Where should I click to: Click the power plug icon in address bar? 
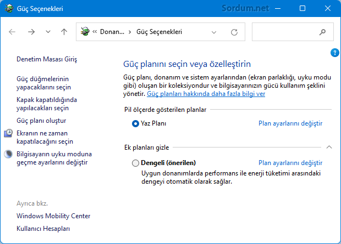tap(85, 32)
